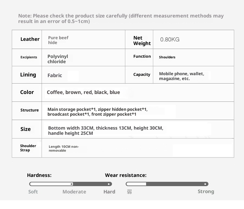Select the 'Fabric' lining value

pos(55,75)
